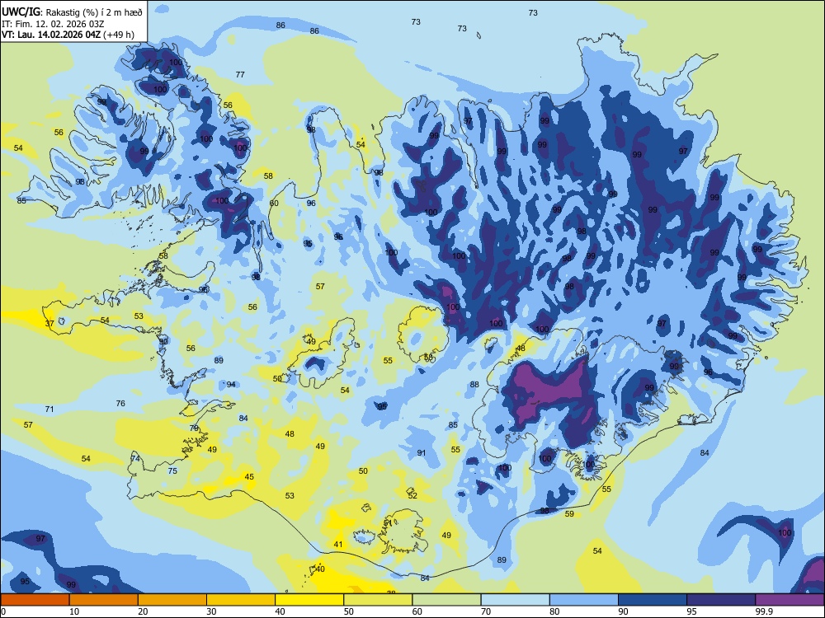Click the humidity value '45' on the map

[x=249, y=476]
